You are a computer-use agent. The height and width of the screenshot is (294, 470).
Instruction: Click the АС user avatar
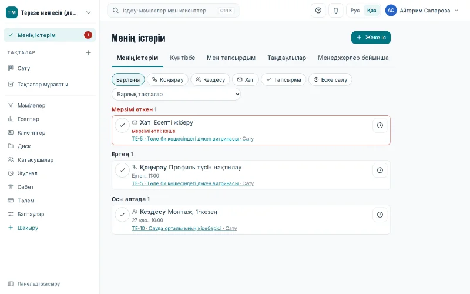click(391, 11)
